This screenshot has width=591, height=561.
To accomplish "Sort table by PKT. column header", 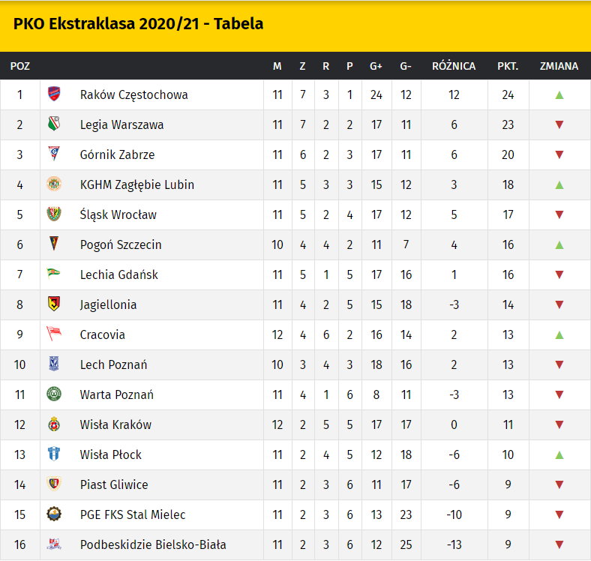I will pos(508,66).
